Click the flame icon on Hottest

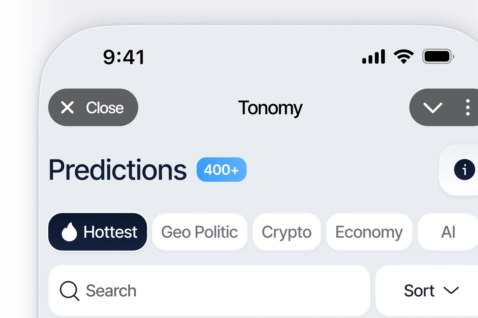point(69,232)
